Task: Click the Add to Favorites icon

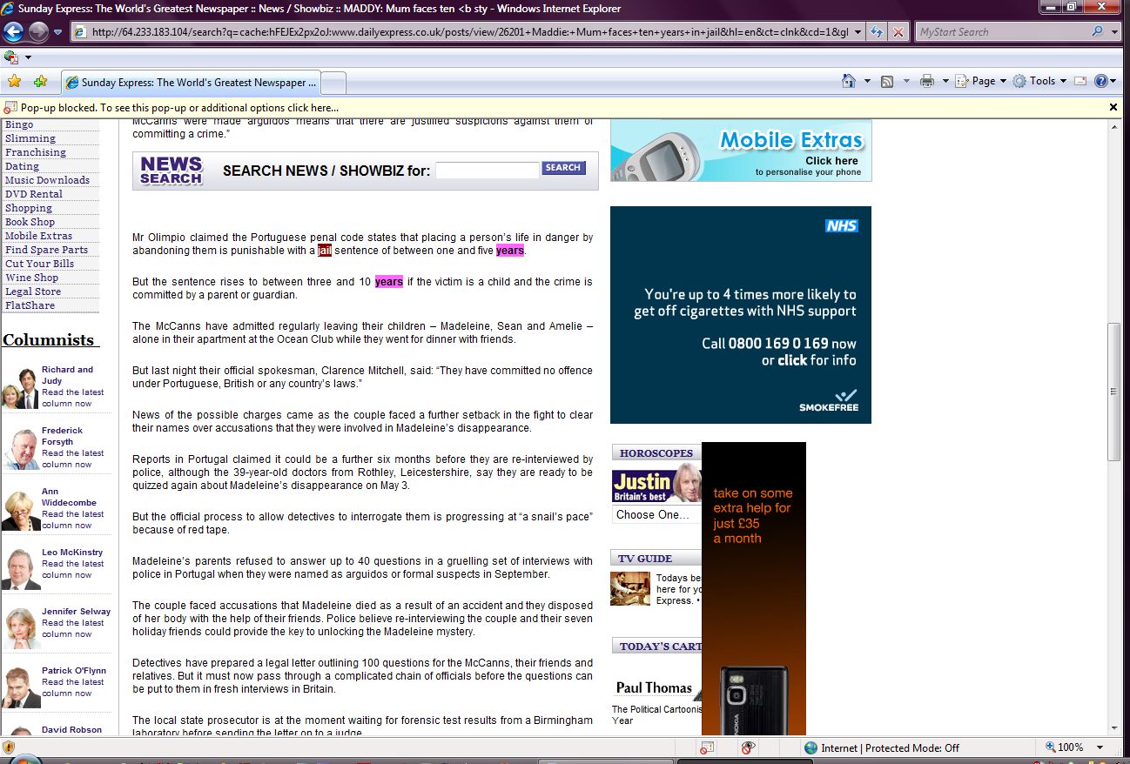Action: point(40,82)
